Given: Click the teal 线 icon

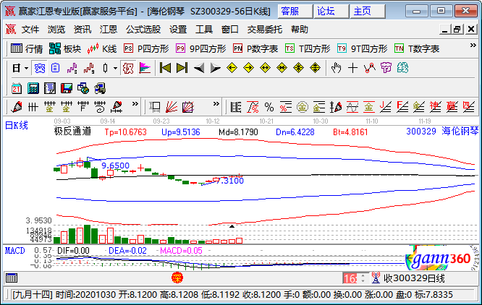Looking at the screenshot, I should [x=402, y=68].
